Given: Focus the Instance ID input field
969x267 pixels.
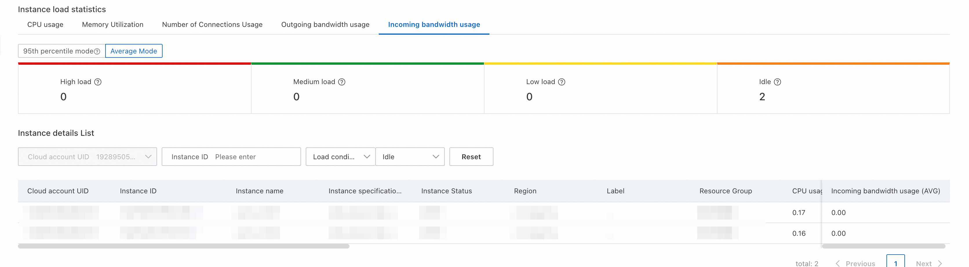Looking at the screenshot, I should coord(256,157).
